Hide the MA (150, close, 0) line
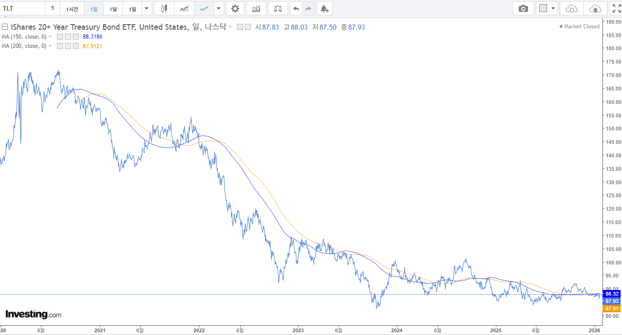The height and width of the screenshot is (335, 622). 60,36
